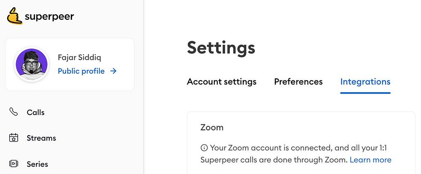This screenshot has width=421, height=174.
Task: Switch to the Account settings tab
Action: click(x=221, y=82)
